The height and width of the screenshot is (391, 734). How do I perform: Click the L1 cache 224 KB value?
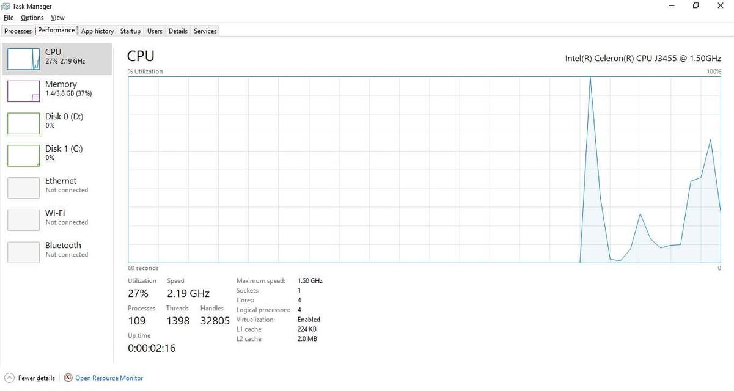(307, 329)
